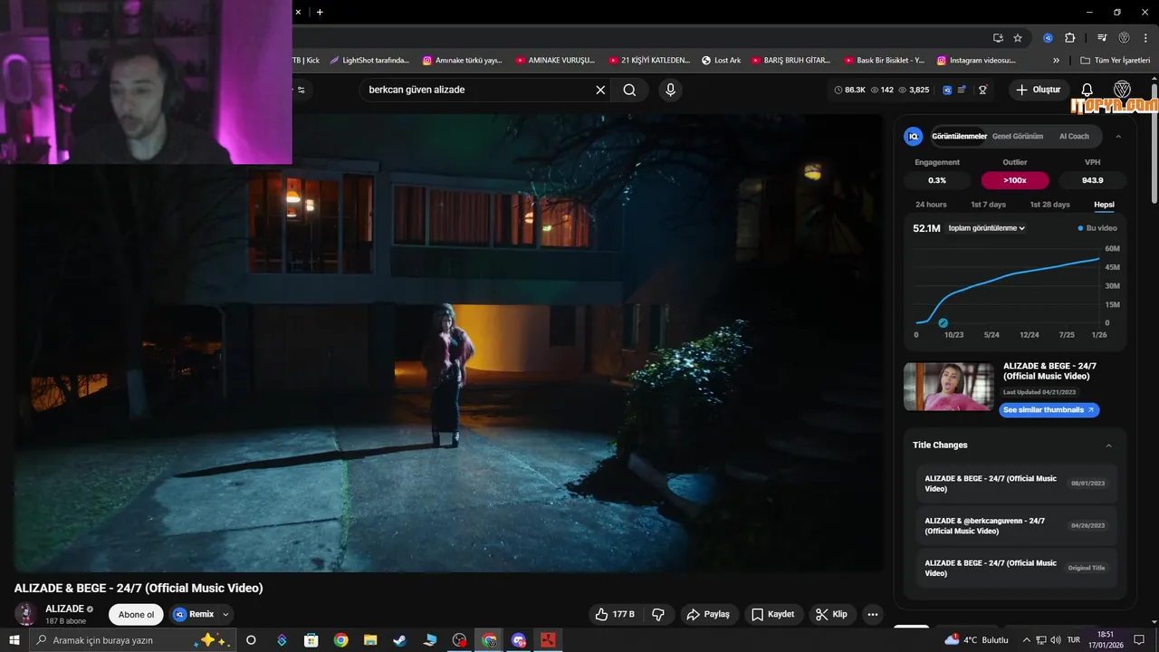This screenshot has width=1159, height=652.
Task: Switch to the AI Coach tab
Action: tap(1074, 137)
